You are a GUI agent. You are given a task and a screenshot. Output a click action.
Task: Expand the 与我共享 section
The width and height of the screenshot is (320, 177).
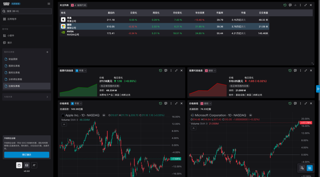pos(27,97)
